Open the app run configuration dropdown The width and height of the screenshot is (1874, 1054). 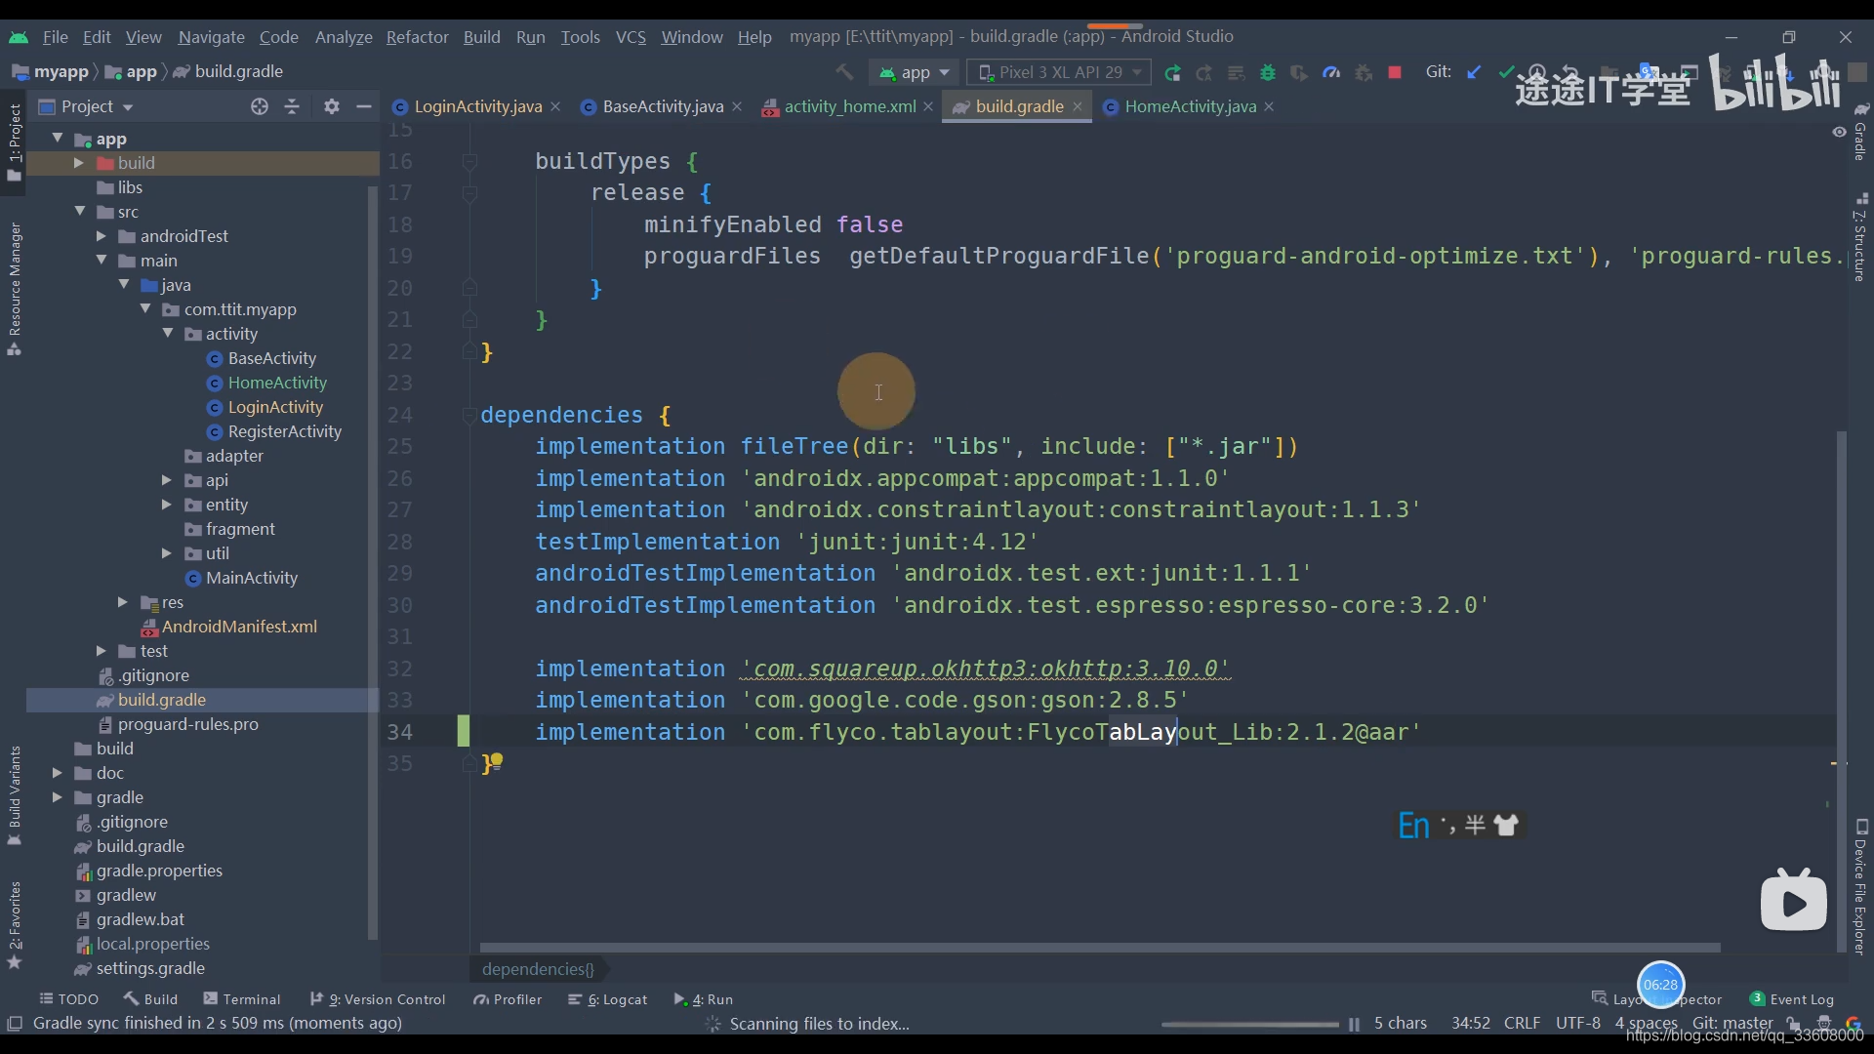coord(915,72)
